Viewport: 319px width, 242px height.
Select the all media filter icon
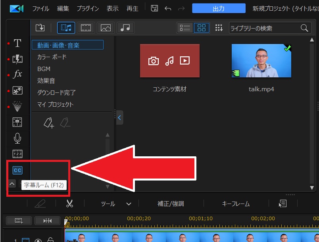(x=66, y=28)
